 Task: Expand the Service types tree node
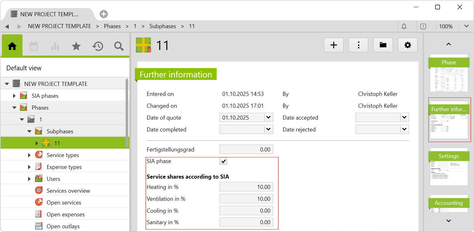29,155
